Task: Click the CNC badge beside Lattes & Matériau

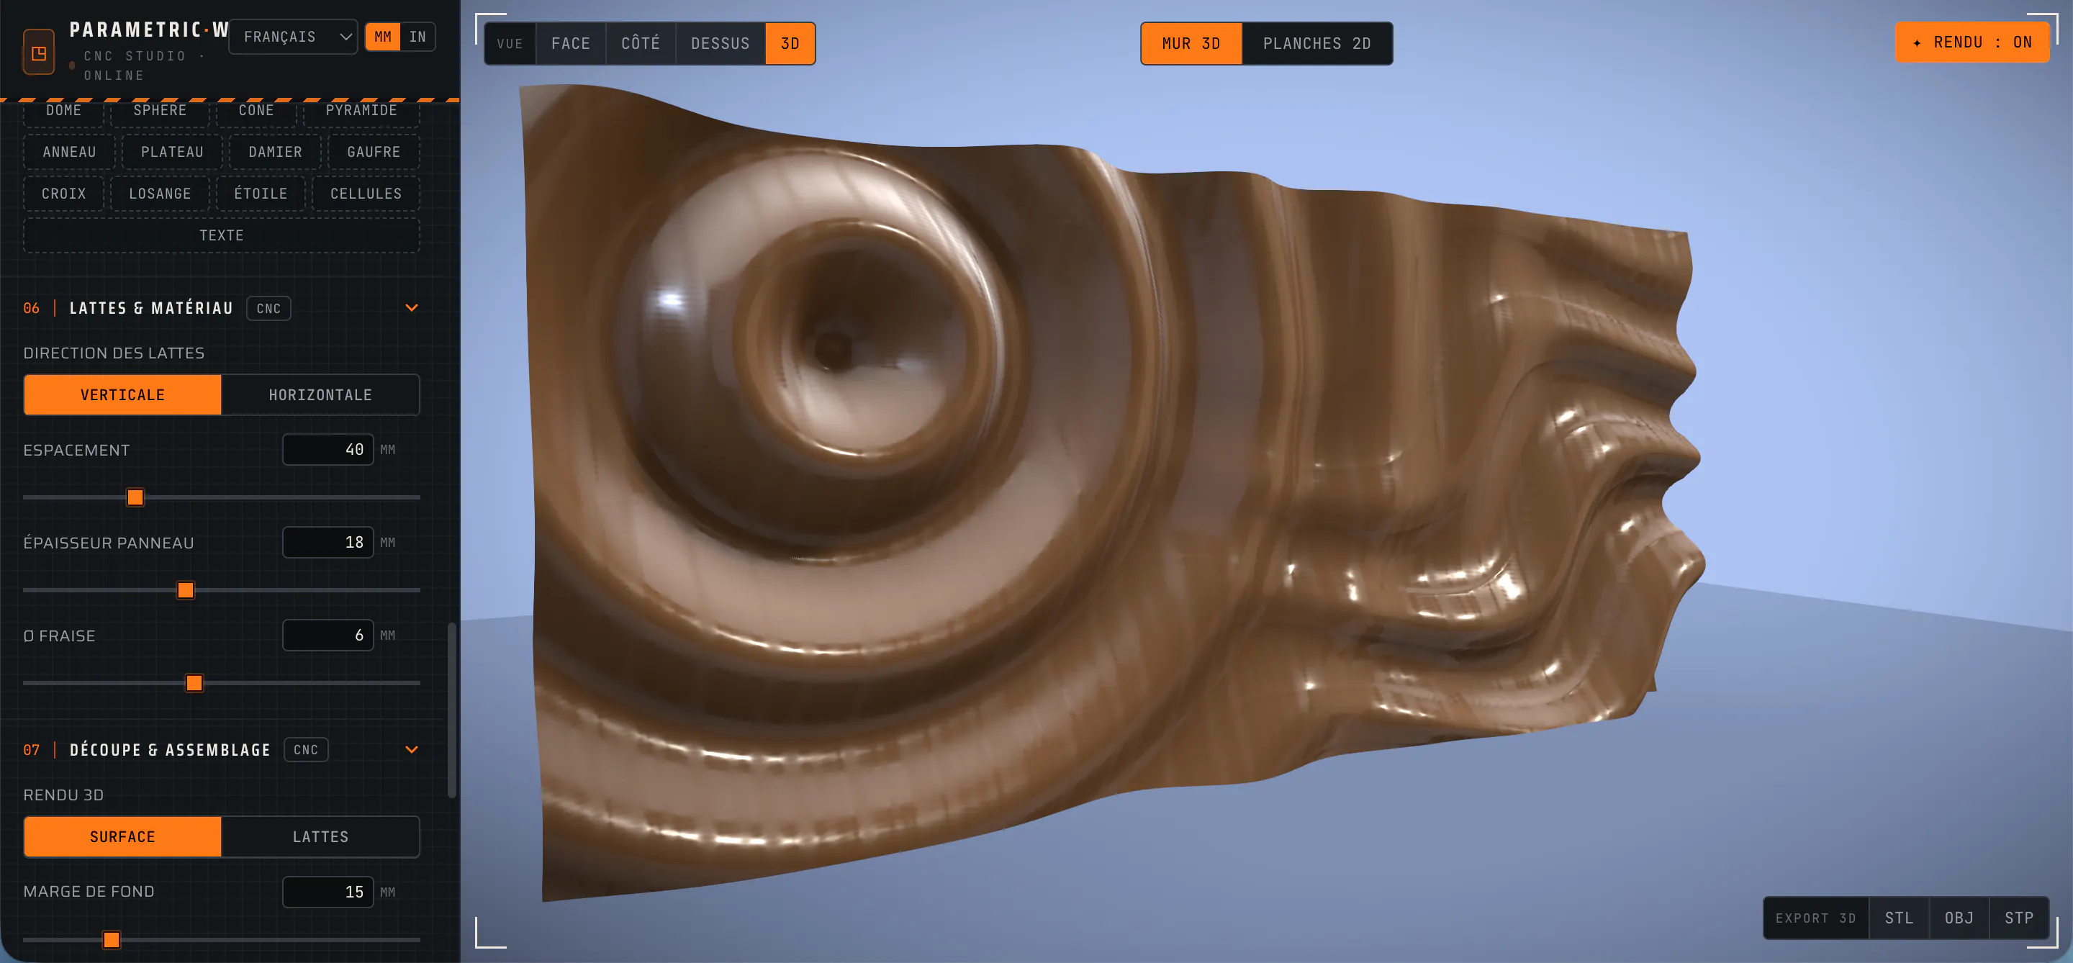Action: coord(268,308)
